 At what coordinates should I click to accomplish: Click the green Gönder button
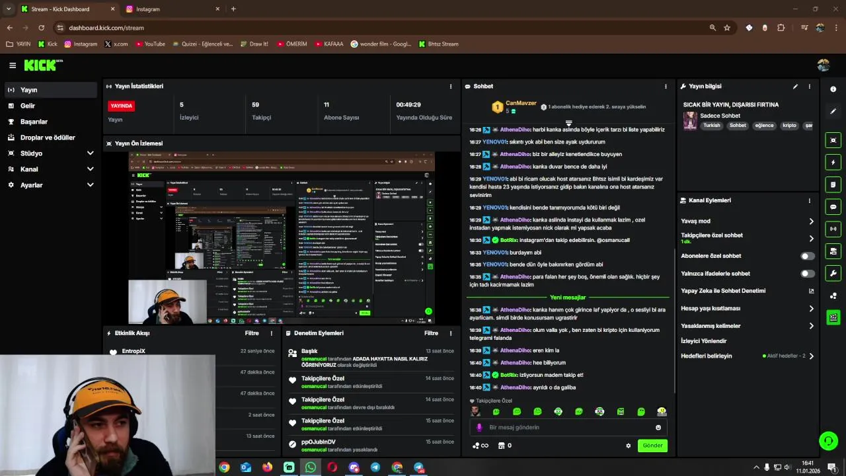(652, 446)
